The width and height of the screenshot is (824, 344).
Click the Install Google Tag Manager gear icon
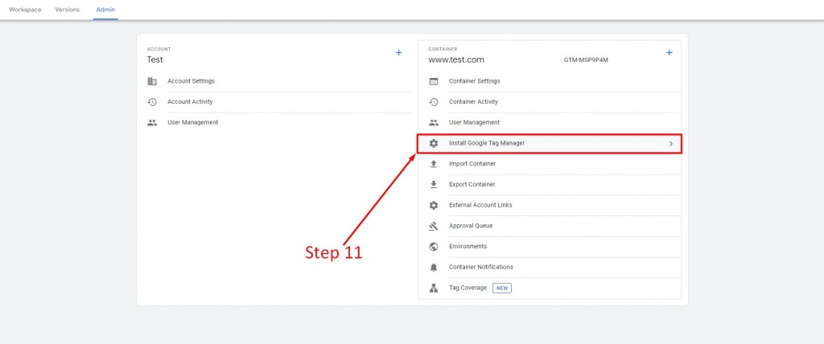point(434,143)
